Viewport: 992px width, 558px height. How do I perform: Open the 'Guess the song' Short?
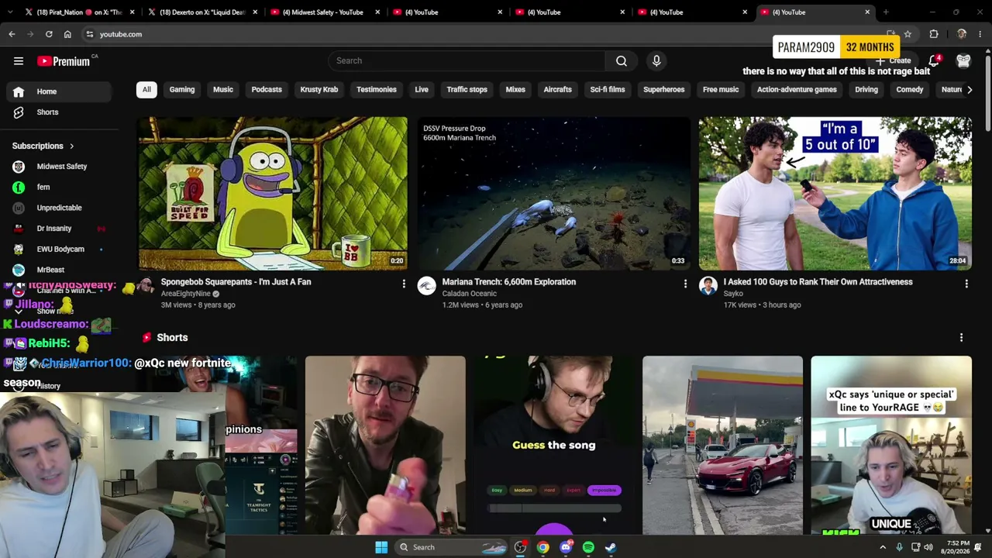(x=554, y=446)
